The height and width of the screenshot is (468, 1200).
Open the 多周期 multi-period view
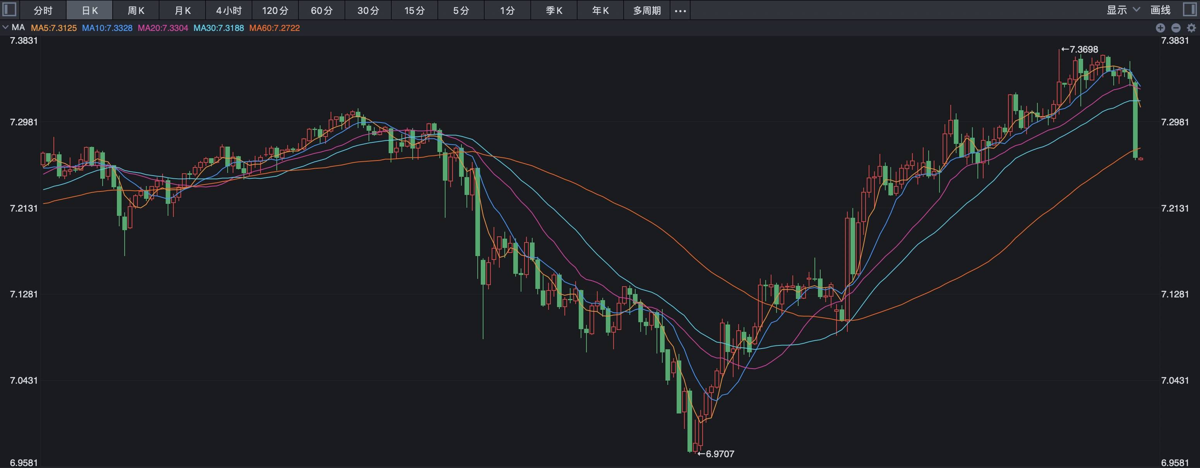point(646,10)
